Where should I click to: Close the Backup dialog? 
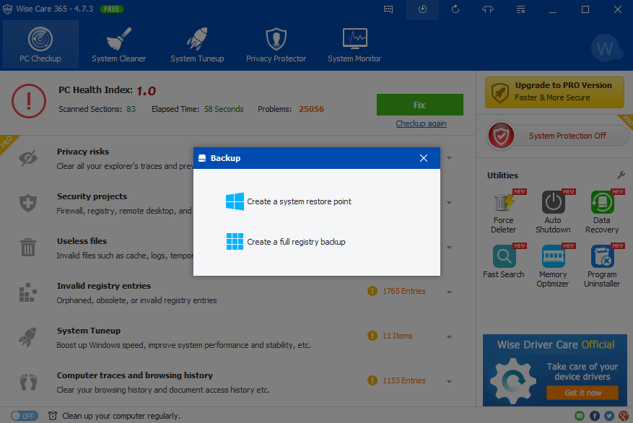click(x=424, y=158)
